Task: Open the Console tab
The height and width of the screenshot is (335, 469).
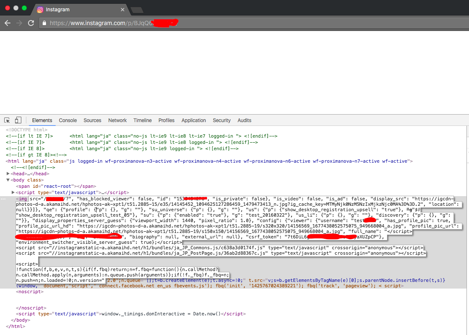Action: (68, 120)
